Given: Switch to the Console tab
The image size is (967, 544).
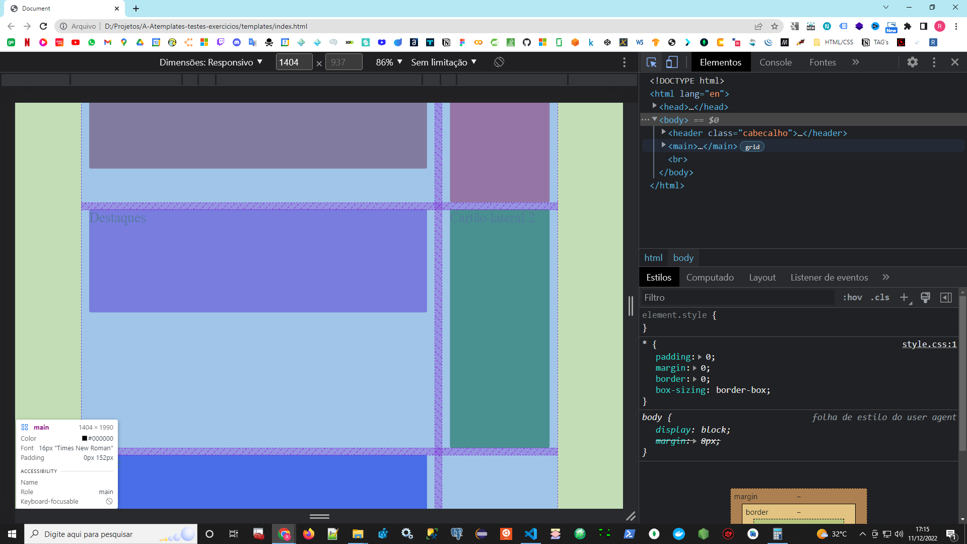Looking at the screenshot, I should [x=775, y=62].
